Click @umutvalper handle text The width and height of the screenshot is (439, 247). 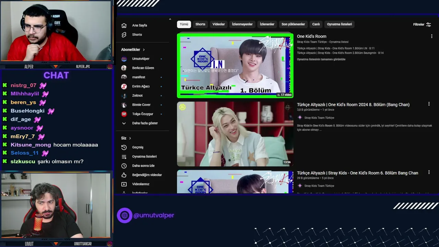[154, 215]
